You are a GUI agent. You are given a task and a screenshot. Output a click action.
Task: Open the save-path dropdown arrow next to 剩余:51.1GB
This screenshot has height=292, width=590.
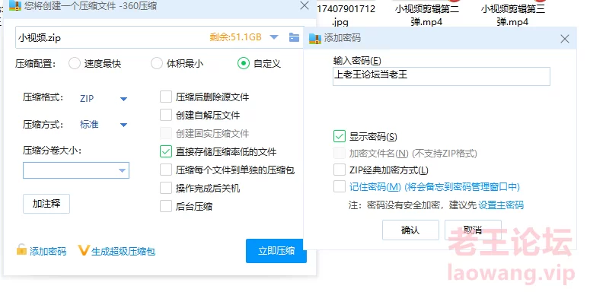coord(274,37)
